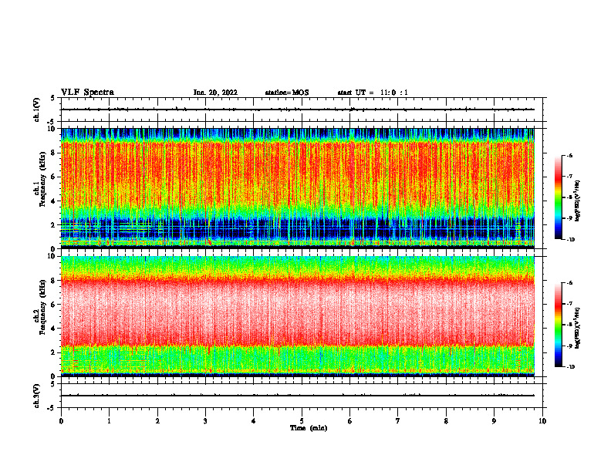Click the "-6" label on ch.1 colorbar
Viewport: 611px width, 472px height.
point(569,155)
